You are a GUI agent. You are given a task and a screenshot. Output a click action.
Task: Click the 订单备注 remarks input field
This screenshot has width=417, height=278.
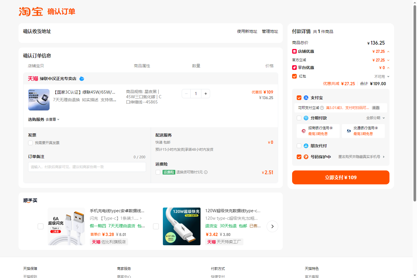tap(87, 167)
